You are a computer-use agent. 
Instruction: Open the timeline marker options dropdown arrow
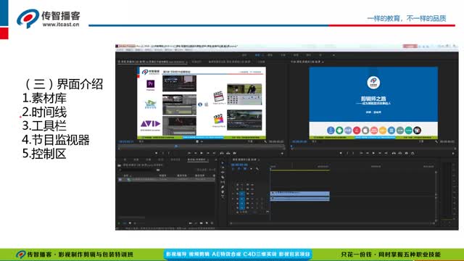click(252, 169)
